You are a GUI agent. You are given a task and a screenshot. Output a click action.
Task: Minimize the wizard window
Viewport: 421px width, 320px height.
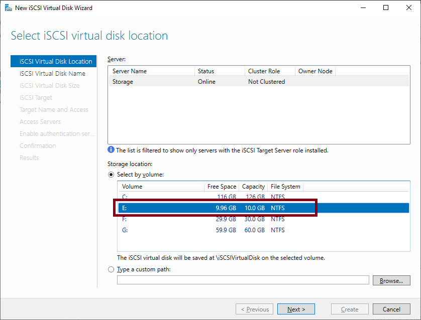[363, 8]
